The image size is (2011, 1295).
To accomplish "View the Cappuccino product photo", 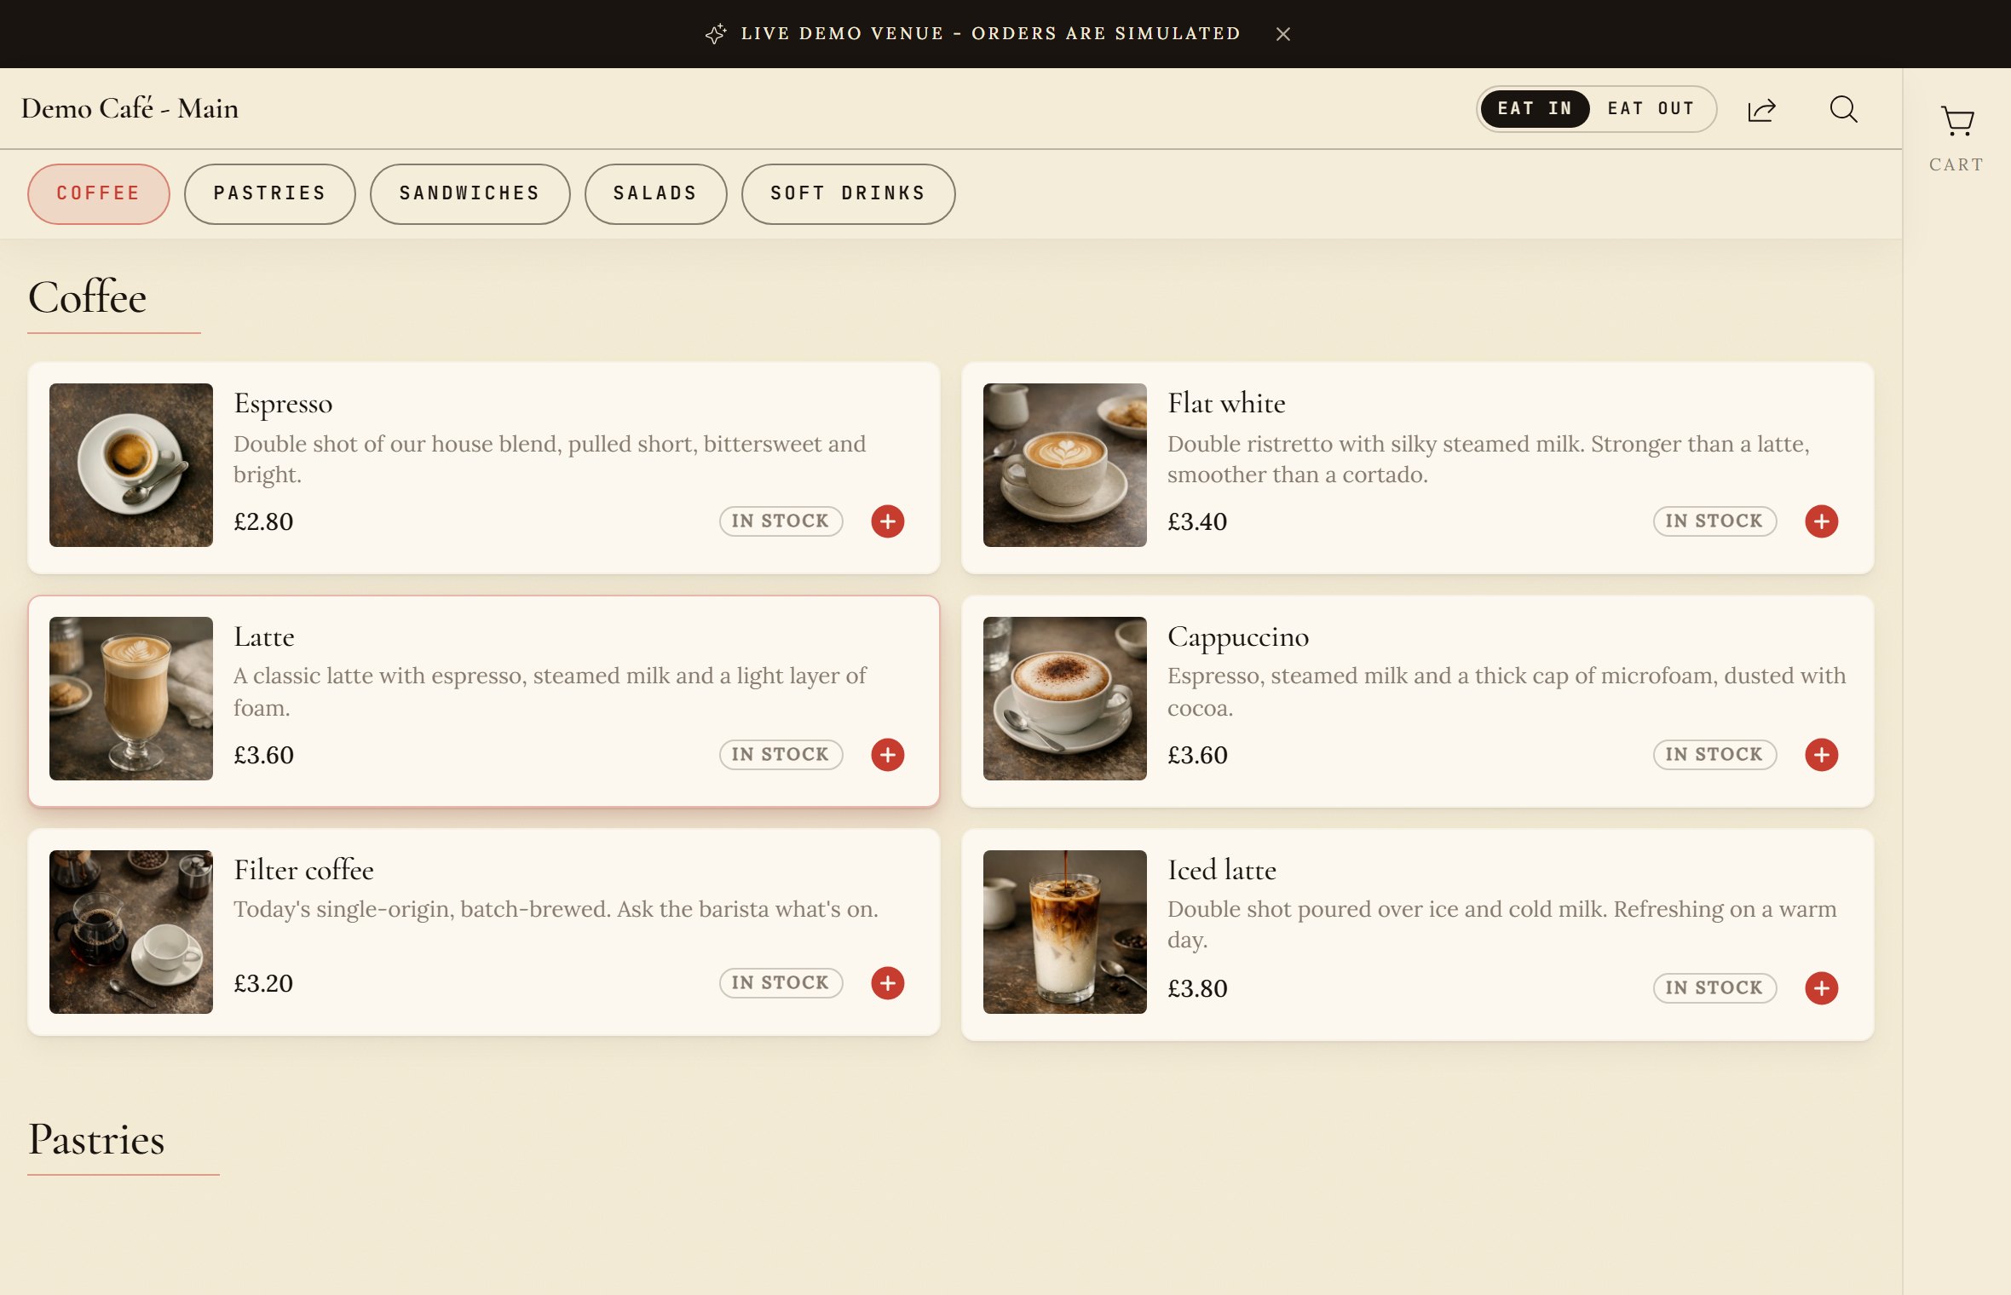I will pyautogui.click(x=1065, y=698).
